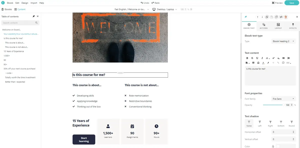Open the Ebook menu
Screen dimensions: 300x148
click(10, 3)
